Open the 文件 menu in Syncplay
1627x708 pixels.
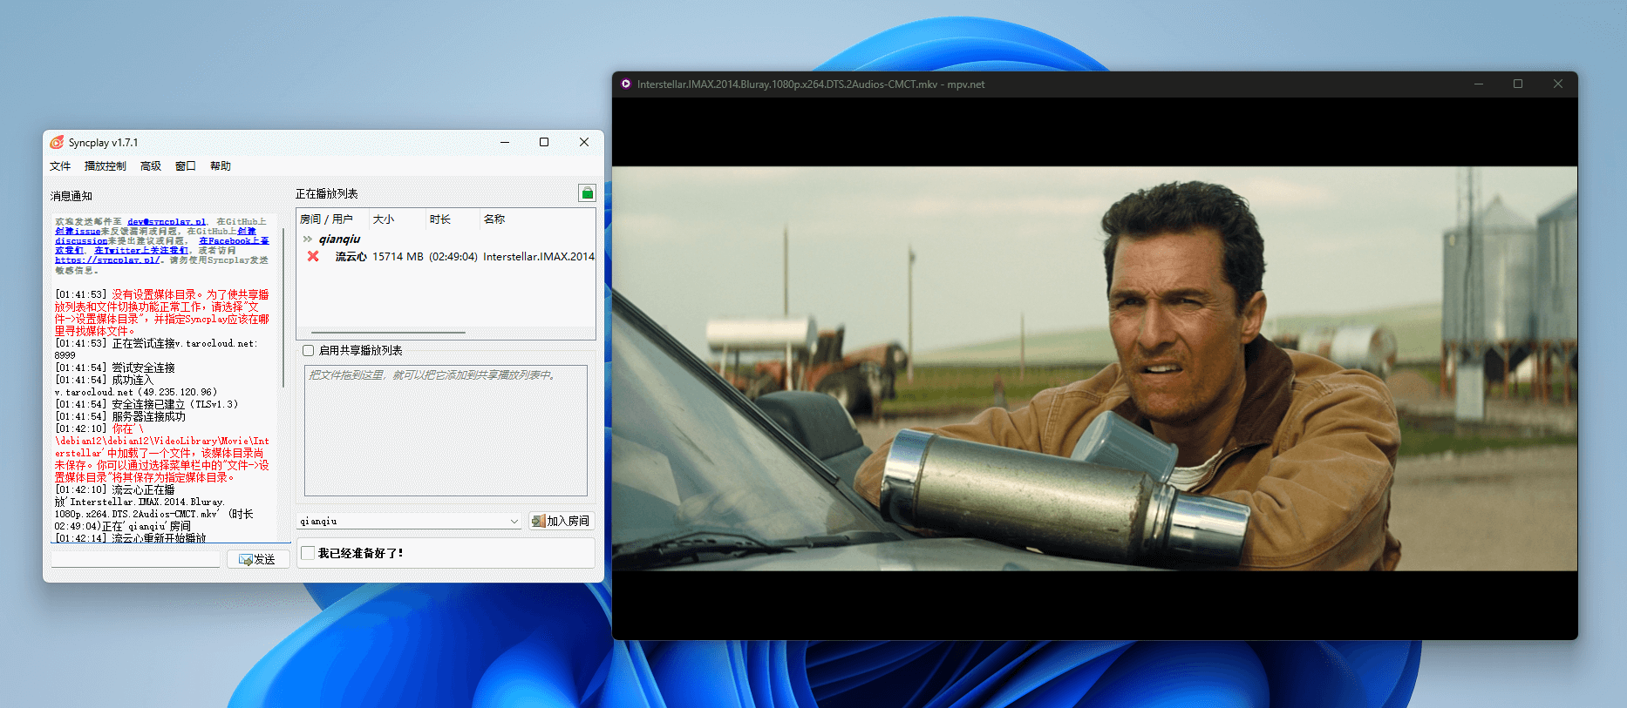tap(60, 166)
